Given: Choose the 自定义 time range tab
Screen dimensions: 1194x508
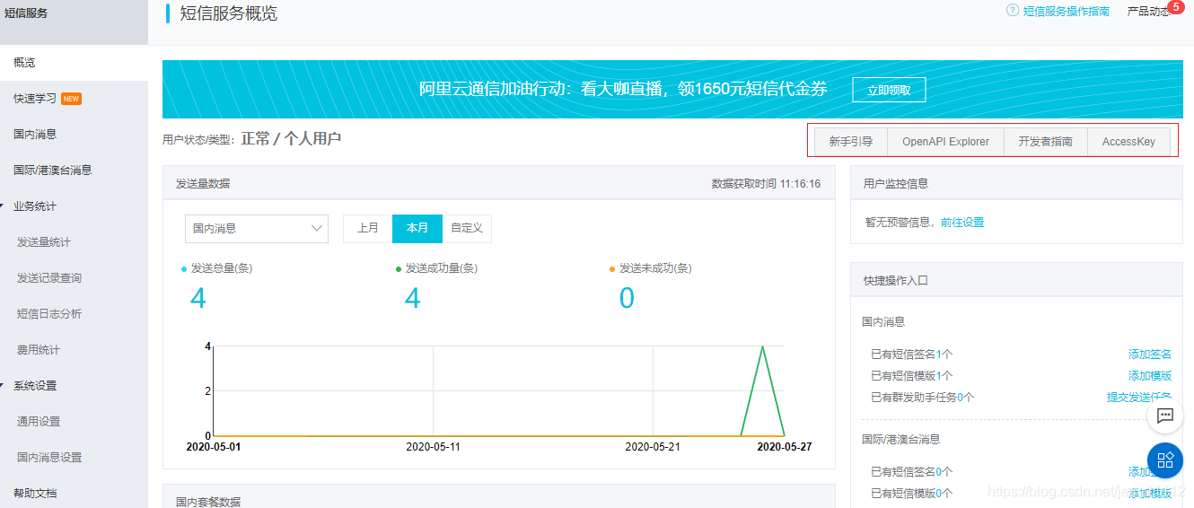Looking at the screenshot, I should click(467, 228).
